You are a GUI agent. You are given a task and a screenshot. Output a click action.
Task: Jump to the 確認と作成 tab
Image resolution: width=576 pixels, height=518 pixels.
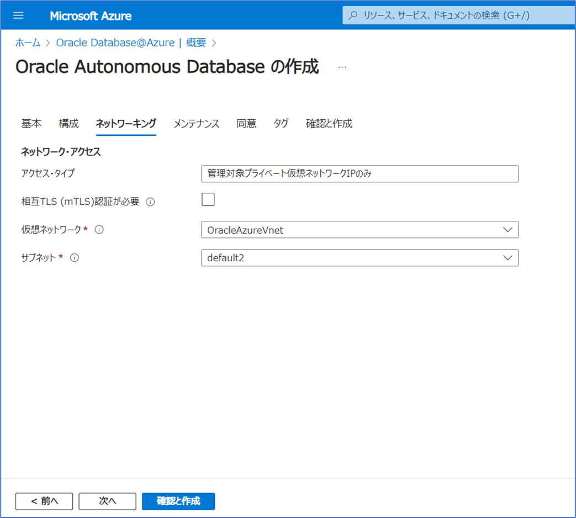click(329, 124)
